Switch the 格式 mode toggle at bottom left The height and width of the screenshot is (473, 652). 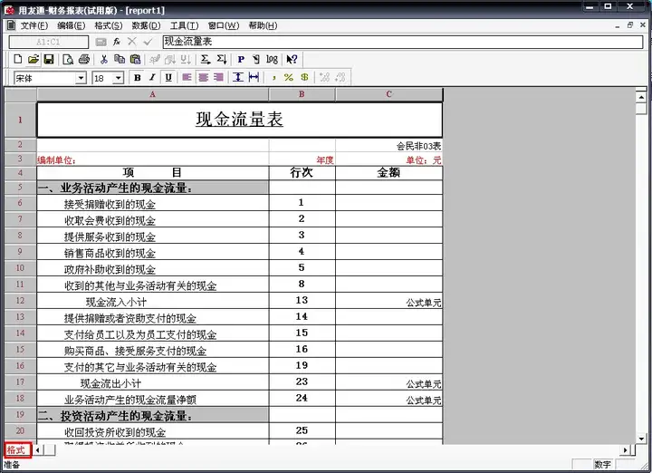pyautogui.click(x=17, y=449)
